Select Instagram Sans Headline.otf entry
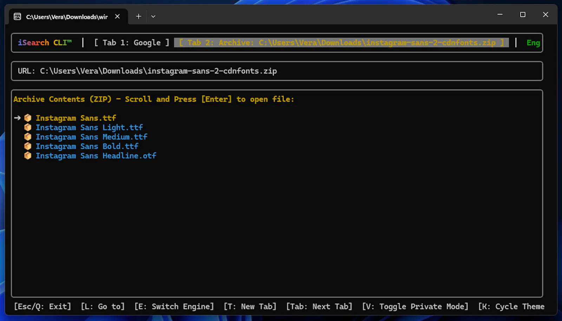 coord(96,156)
